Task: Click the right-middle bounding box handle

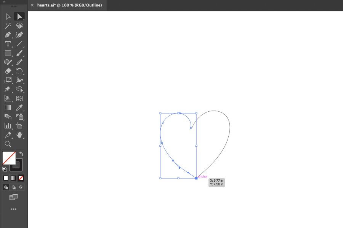Action: pyautogui.click(x=196, y=146)
